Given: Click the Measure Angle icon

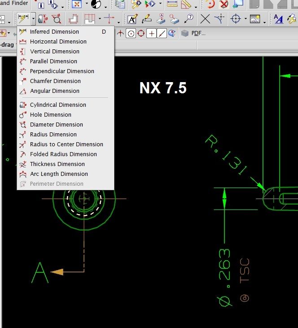Looking at the screenshot, I should coord(186,4).
